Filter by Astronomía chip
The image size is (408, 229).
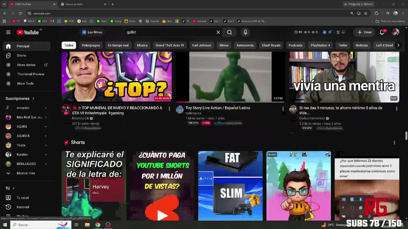[245, 45]
